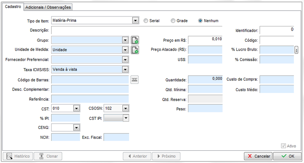Open the Taxa ICMS/ISS dropdown
The image size is (304, 163).
pyautogui.click(x=124, y=69)
